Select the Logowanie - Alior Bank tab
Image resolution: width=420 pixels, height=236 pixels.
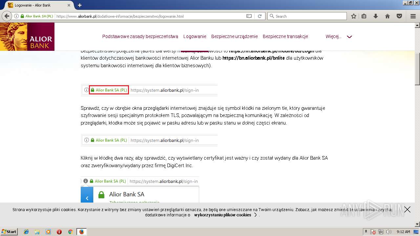click(x=39, y=5)
